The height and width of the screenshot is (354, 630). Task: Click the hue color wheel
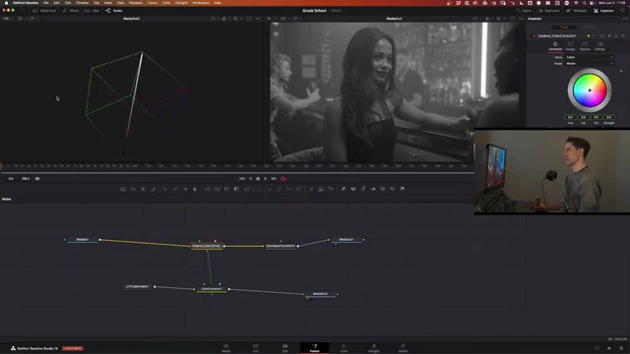[x=590, y=90]
